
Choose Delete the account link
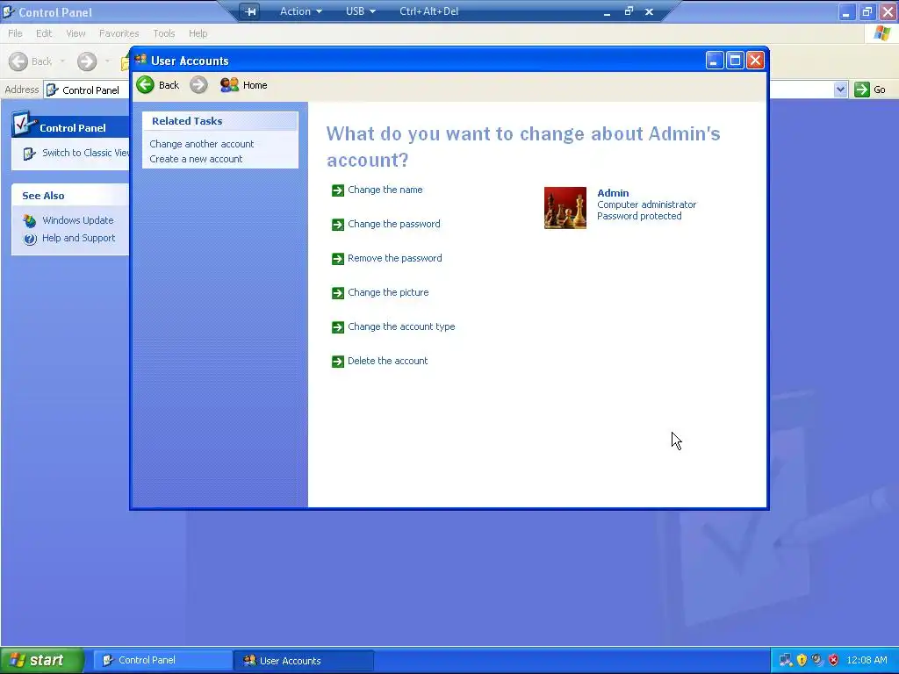coord(387,361)
